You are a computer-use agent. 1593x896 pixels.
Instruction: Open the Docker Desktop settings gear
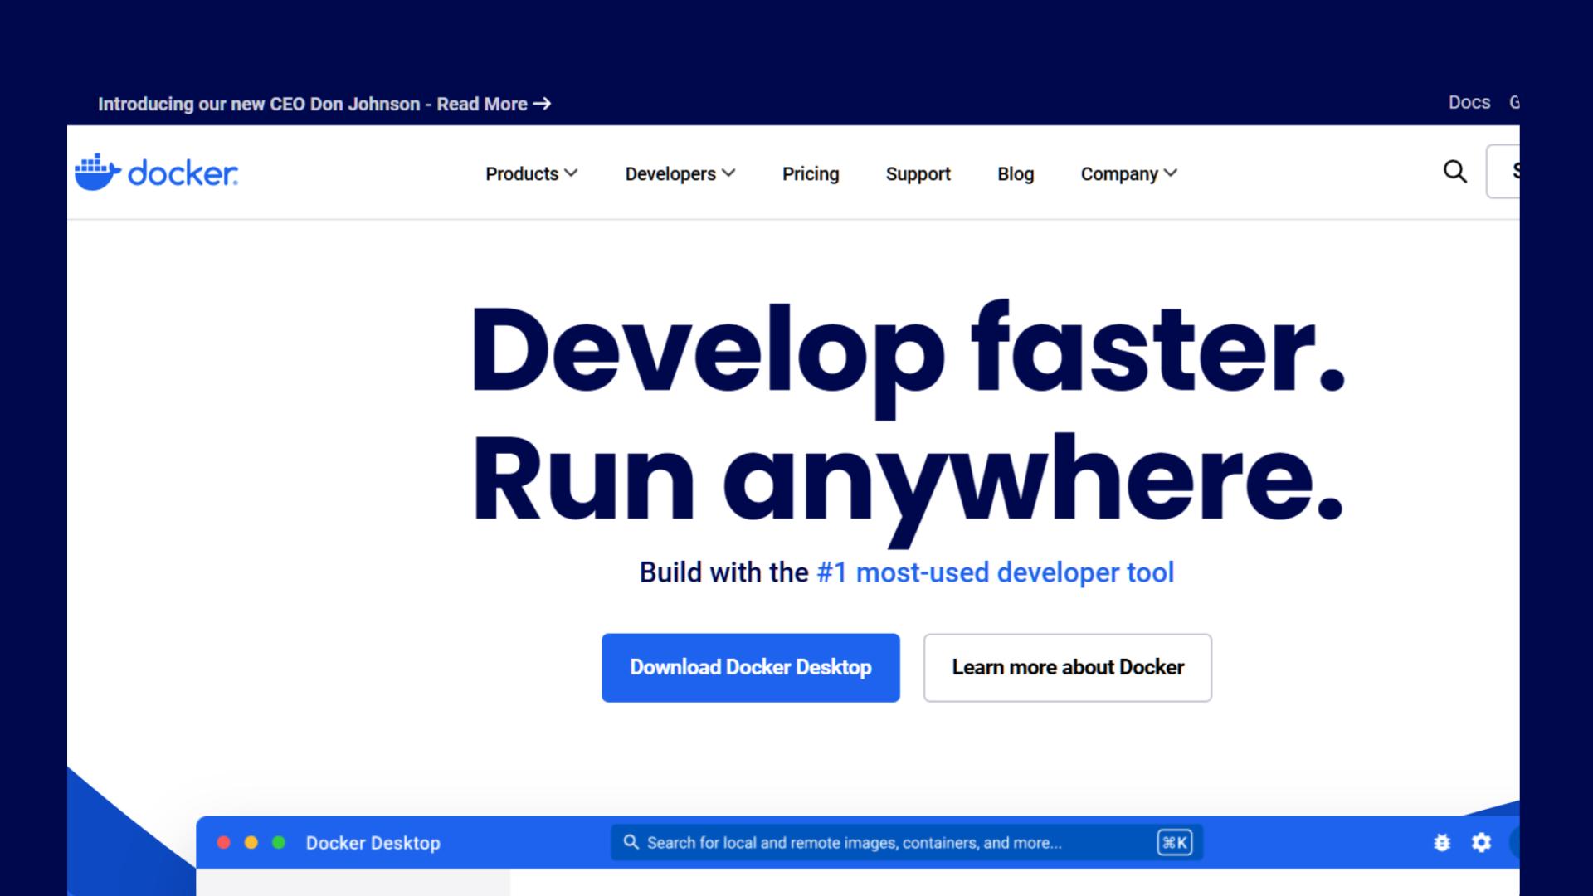point(1481,843)
